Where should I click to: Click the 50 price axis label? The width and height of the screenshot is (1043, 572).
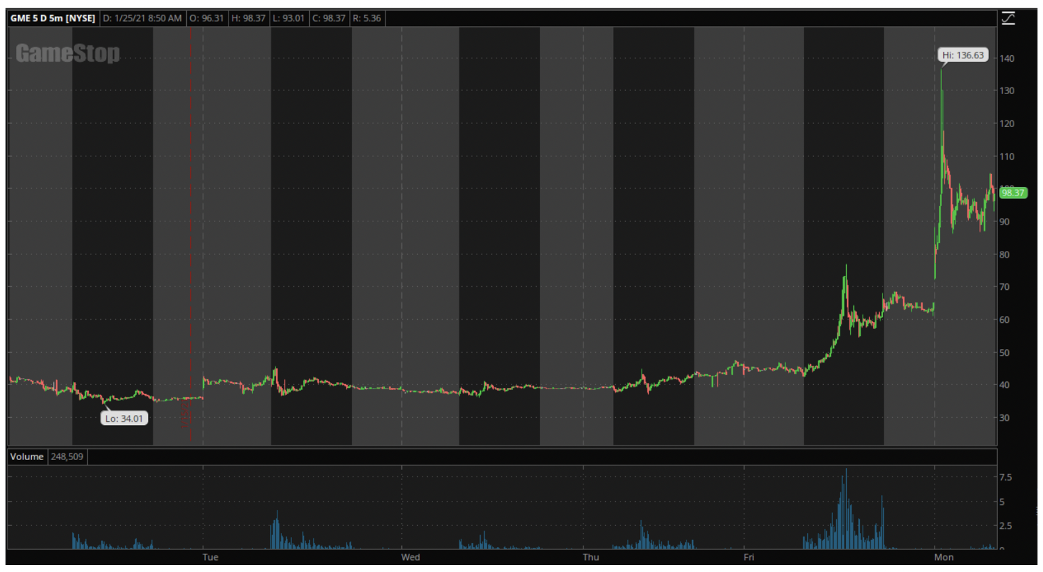(1004, 353)
